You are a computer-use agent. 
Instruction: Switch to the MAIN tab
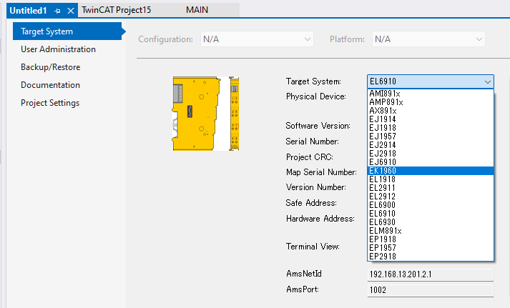pos(197,10)
